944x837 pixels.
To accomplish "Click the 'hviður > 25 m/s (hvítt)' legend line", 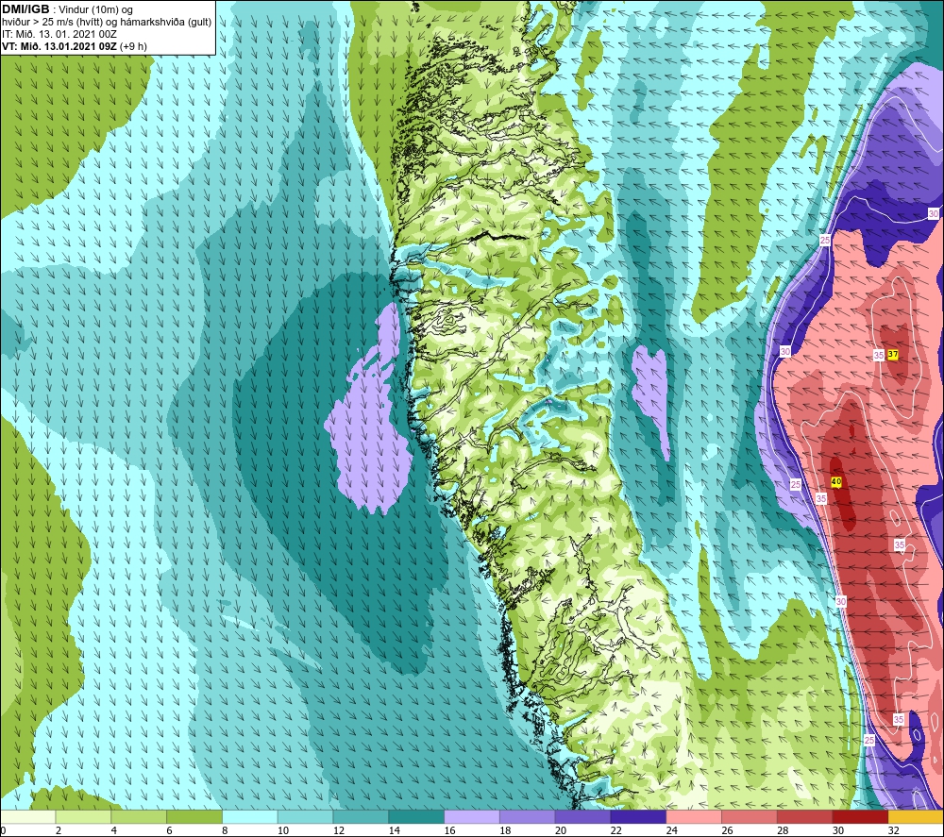I will (53, 23).
